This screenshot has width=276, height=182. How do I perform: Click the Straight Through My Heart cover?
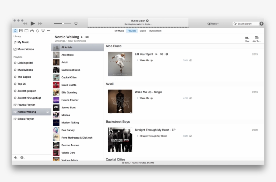120,140
